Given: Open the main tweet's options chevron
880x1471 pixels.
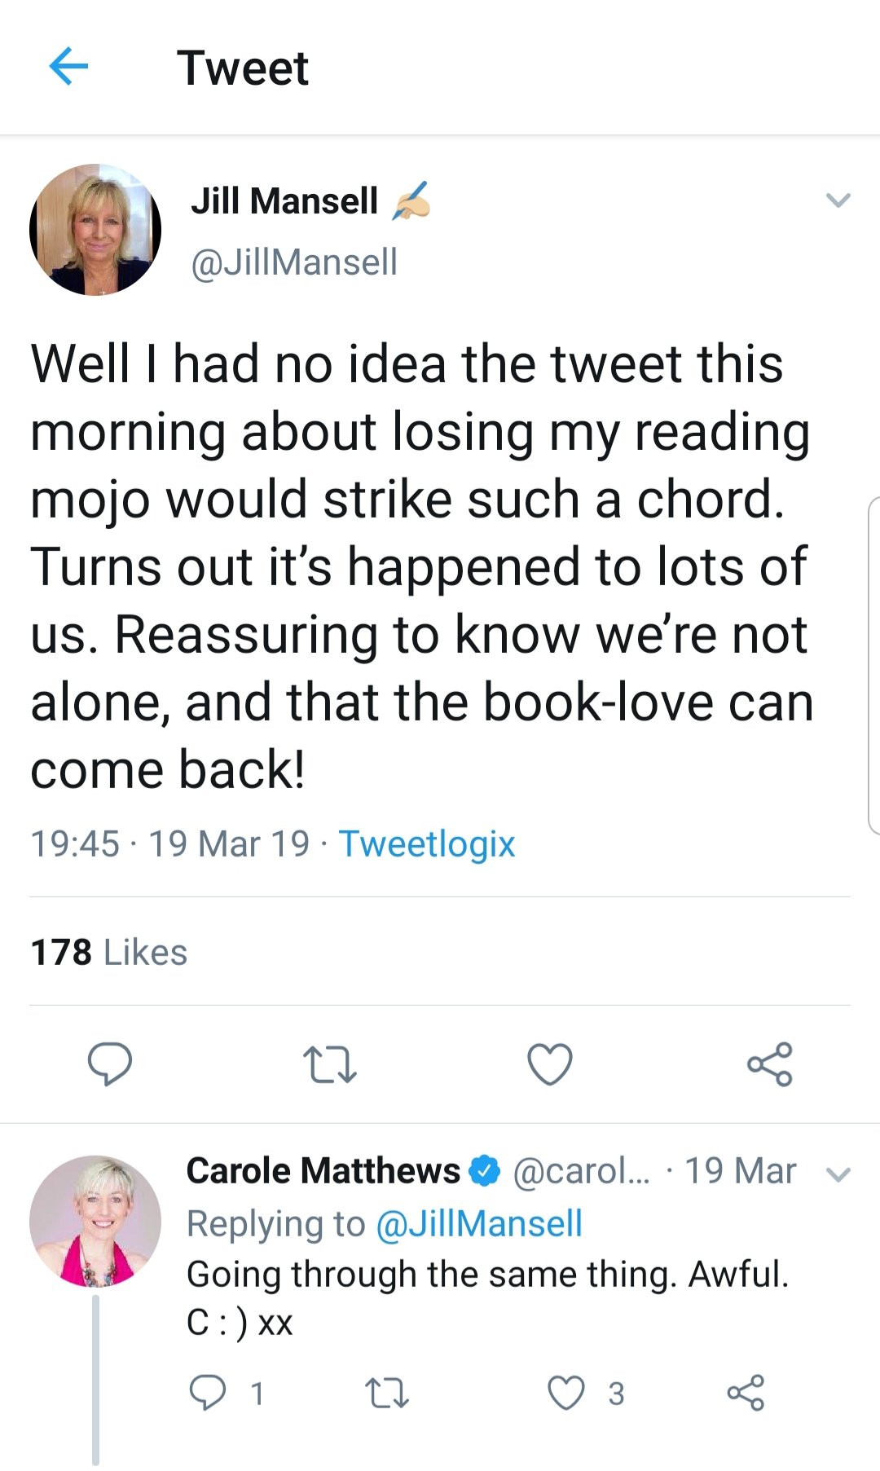Looking at the screenshot, I should (838, 200).
